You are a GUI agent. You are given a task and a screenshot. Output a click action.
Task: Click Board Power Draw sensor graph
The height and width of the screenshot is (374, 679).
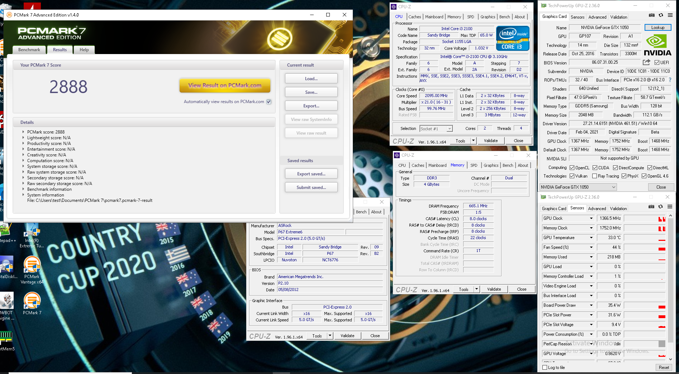[645, 305]
